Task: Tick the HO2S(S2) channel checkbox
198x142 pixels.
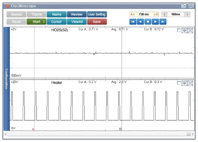Action: point(179,30)
